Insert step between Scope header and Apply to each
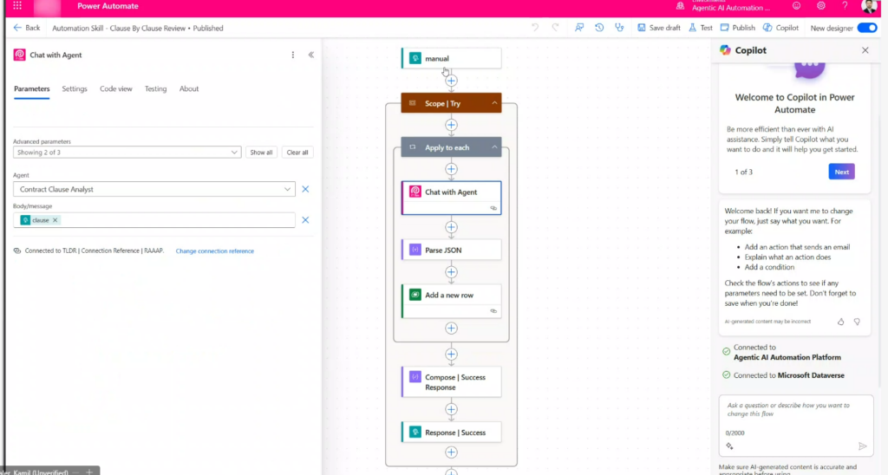The width and height of the screenshot is (888, 475). click(451, 125)
